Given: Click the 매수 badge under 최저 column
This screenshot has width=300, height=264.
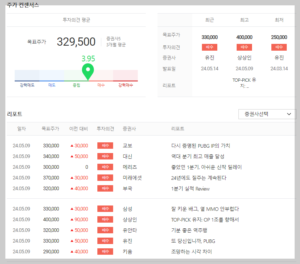Looking at the screenshot, I should 279,47.
